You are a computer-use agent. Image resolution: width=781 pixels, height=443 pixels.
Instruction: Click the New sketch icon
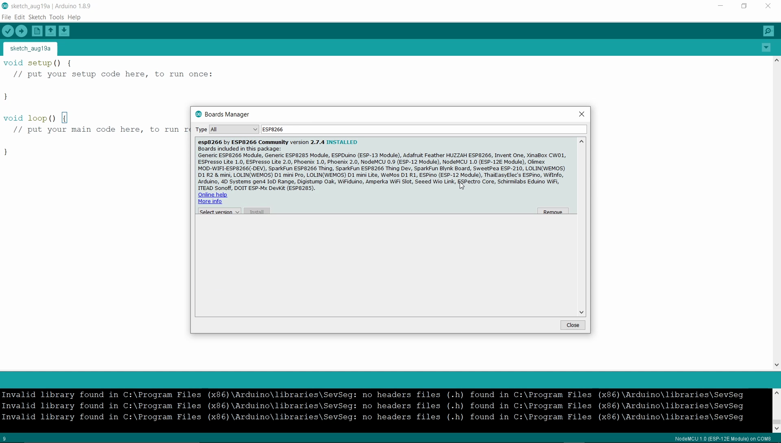(x=37, y=31)
